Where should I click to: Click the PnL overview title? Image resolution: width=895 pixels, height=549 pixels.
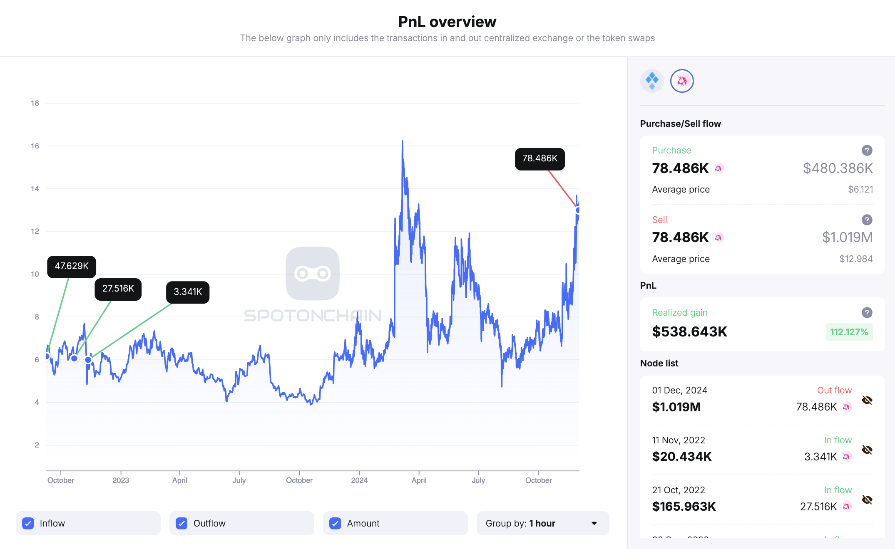(x=447, y=21)
